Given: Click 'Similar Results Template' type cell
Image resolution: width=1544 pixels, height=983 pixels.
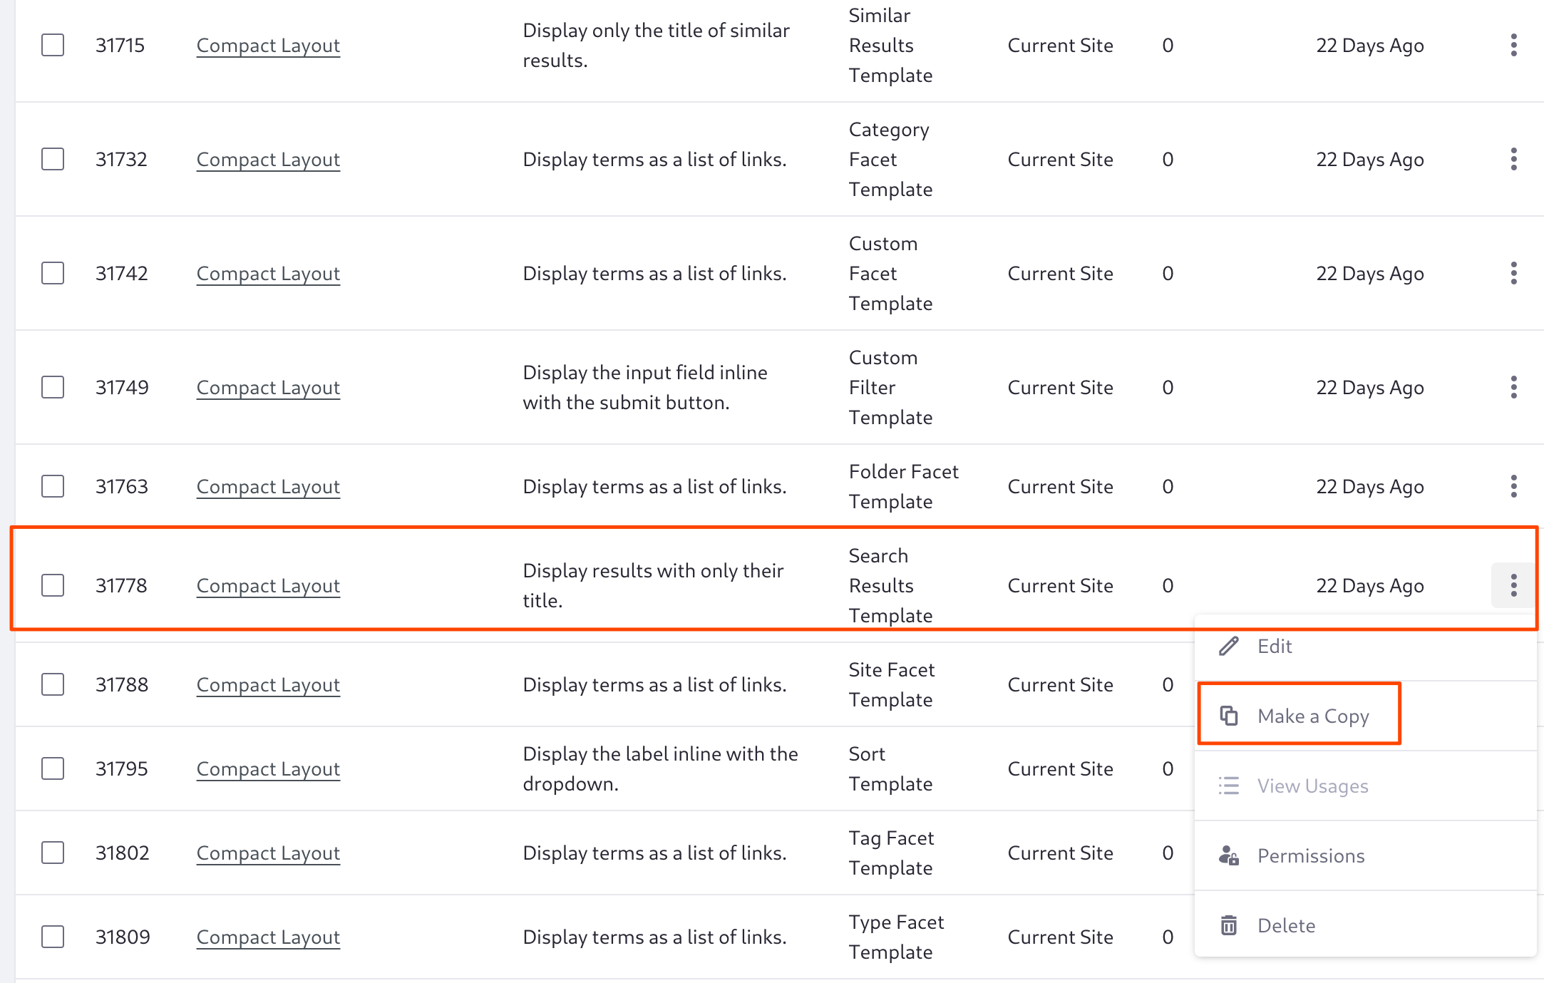Looking at the screenshot, I should (x=890, y=45).
